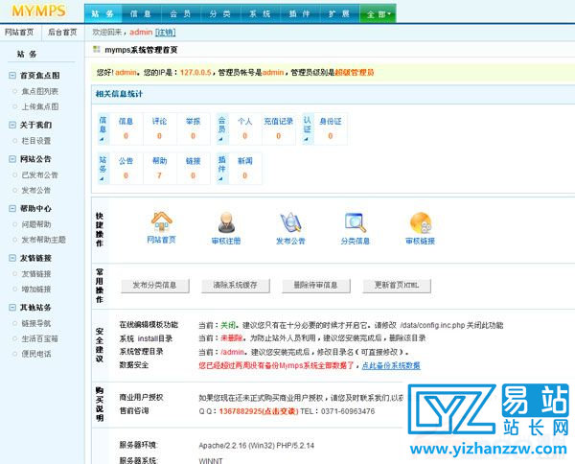Viewport: 575px width, 464px height.
Task: Click the 评论 statistics cell
Action: click(159, 128)
